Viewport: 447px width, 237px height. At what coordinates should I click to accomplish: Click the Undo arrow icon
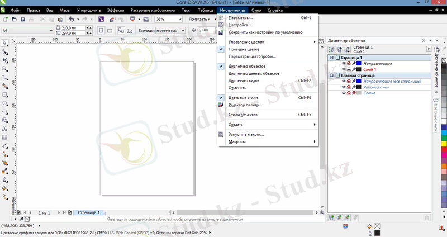(x=70, y=19)
